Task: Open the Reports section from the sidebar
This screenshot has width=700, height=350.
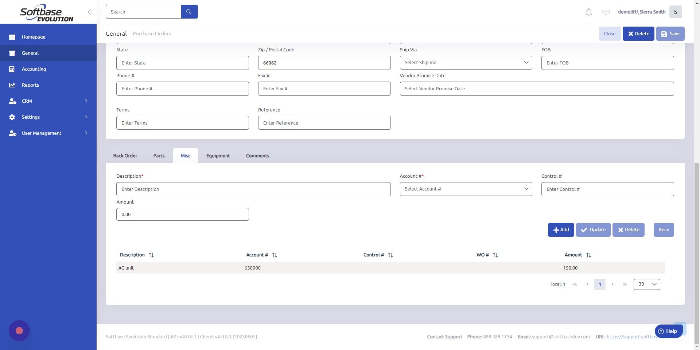Action: (30, 85)
